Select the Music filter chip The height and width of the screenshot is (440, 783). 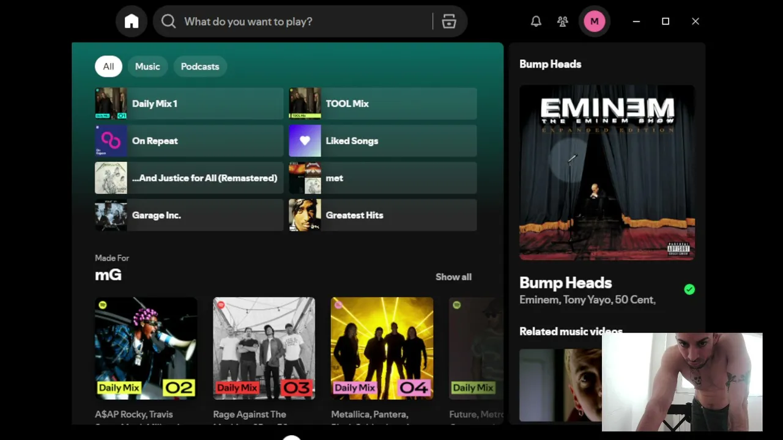147,67
